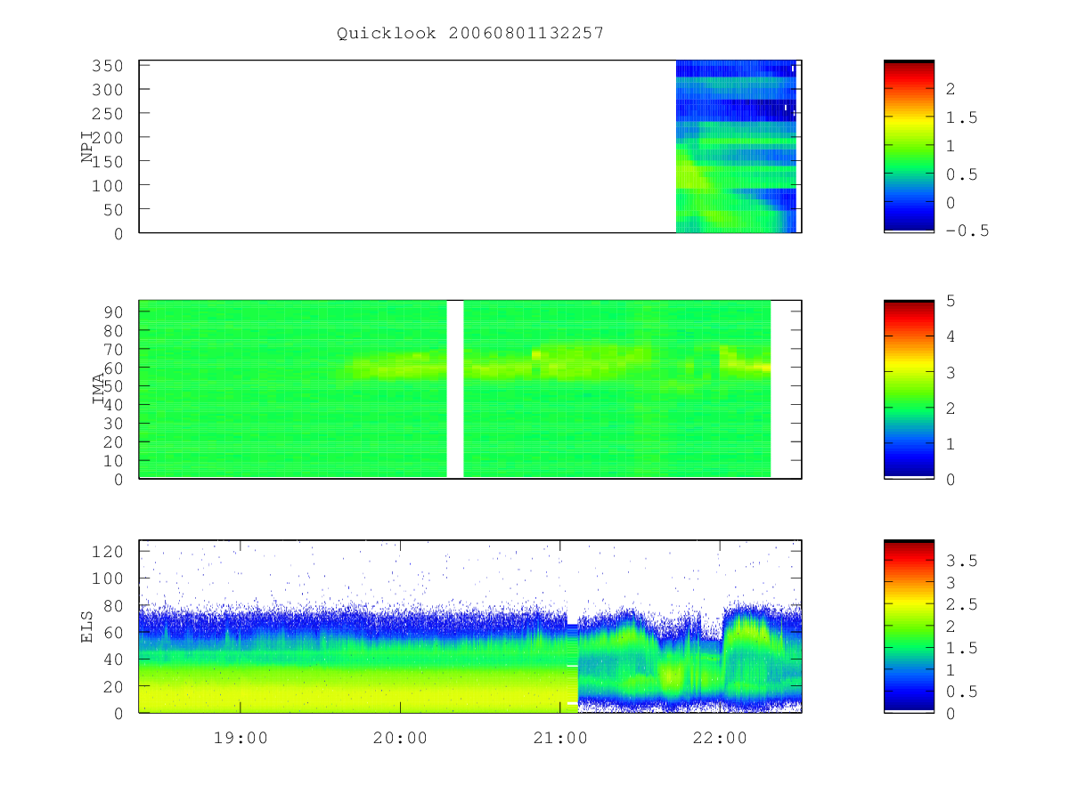Image resolution: width=1069 pixels, height=801 pixels.
Task: Click the 5 label on IMA colorbar
Action: (x=951, y=301)
